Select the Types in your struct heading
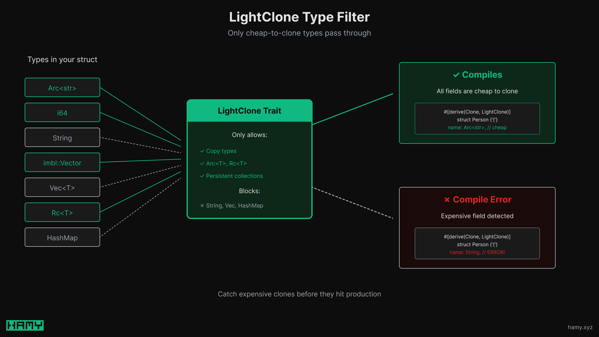This screenshot has height=337, width=599. point(62,60)
